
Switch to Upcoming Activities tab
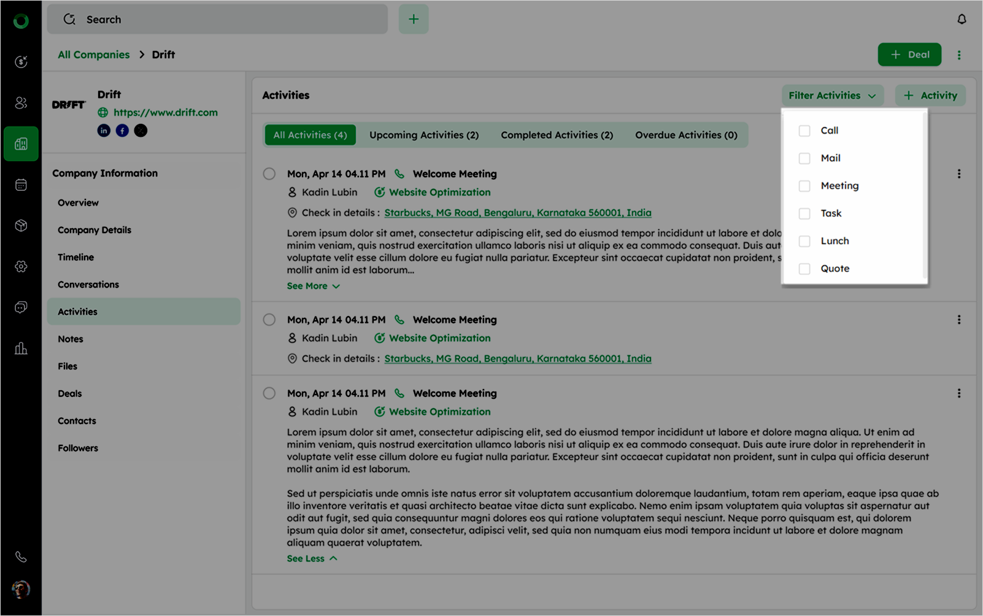423,135
